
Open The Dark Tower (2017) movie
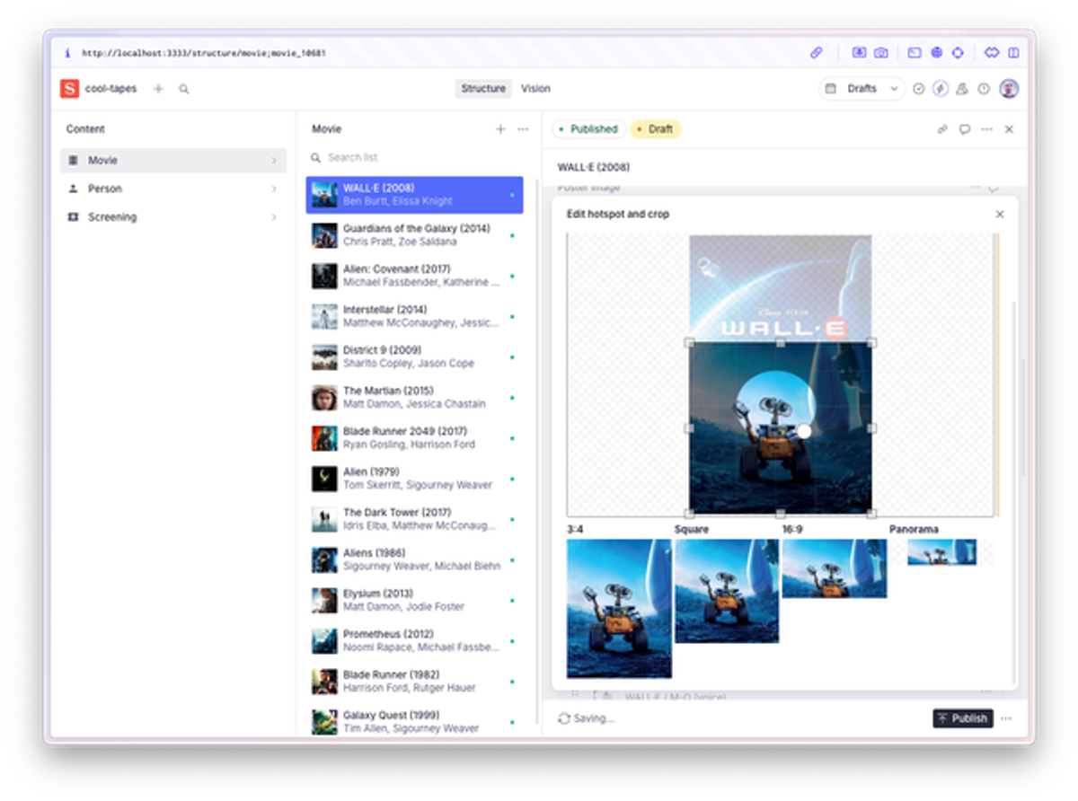coord(414,519)
